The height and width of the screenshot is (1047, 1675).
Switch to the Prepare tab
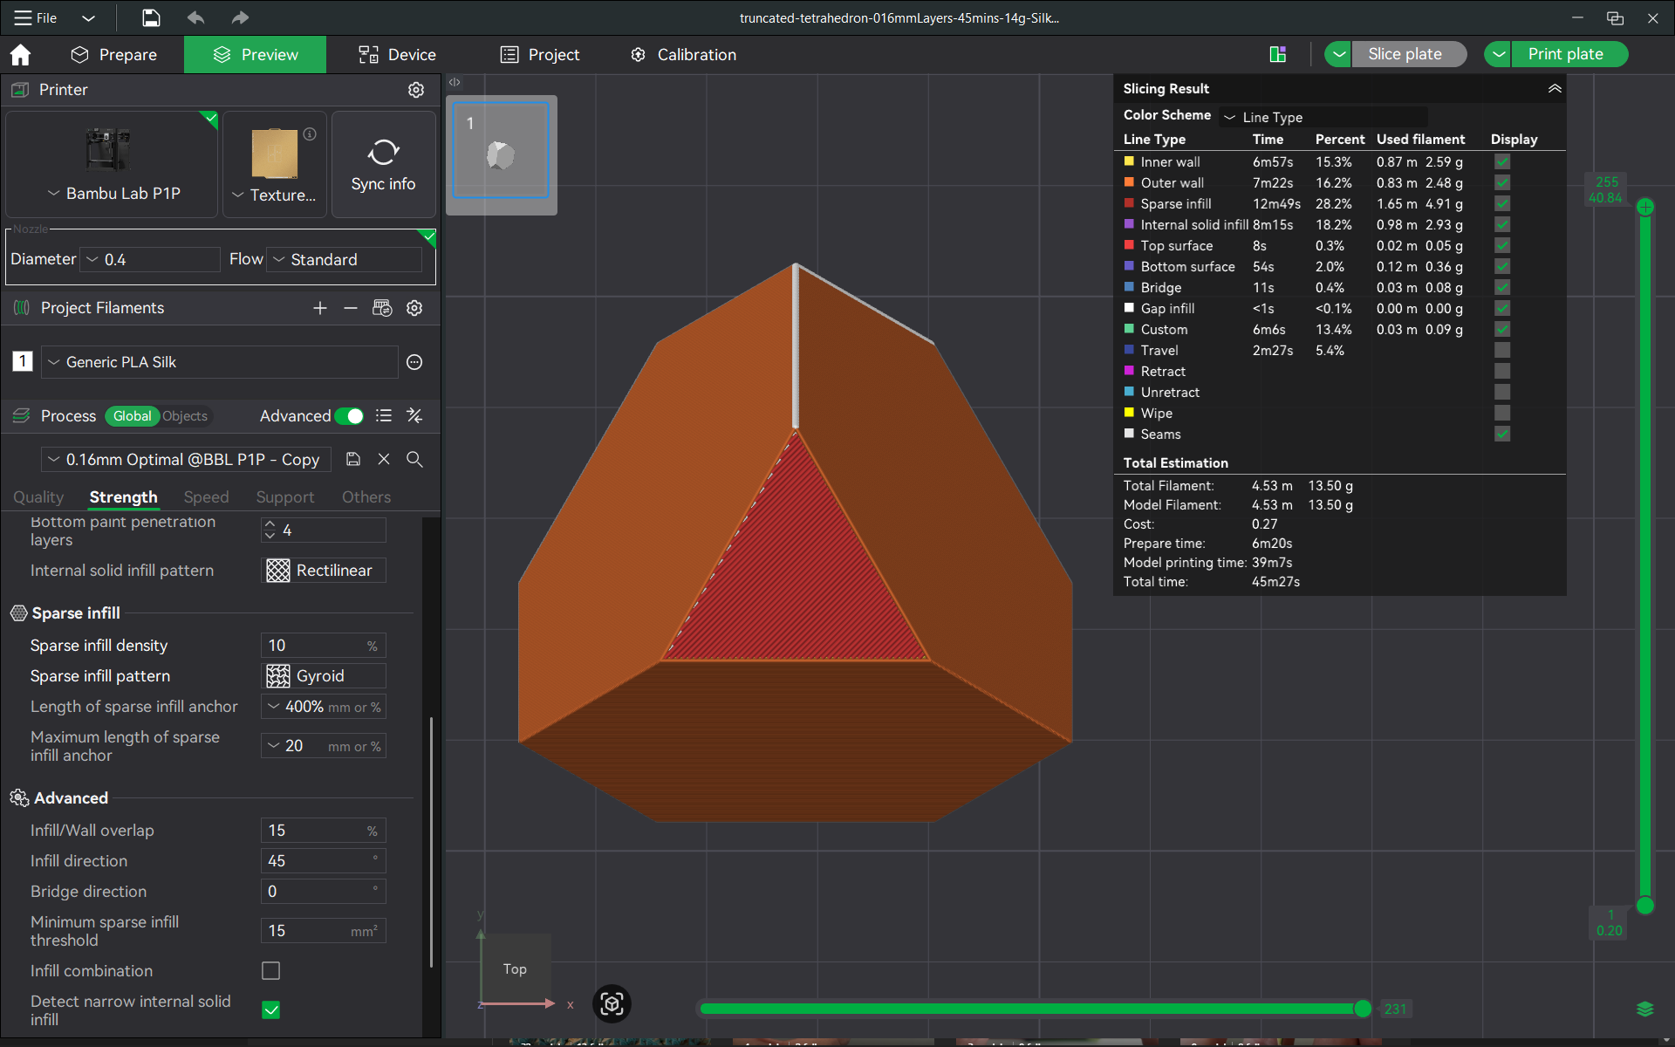[114, 55]
